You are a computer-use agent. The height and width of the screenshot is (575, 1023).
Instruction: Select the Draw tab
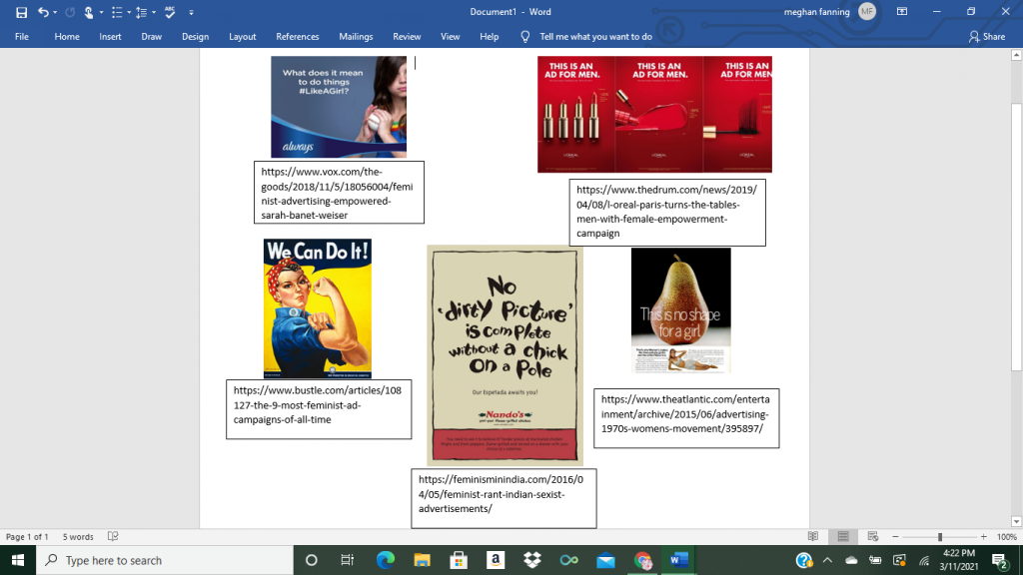tap(152, 37)
